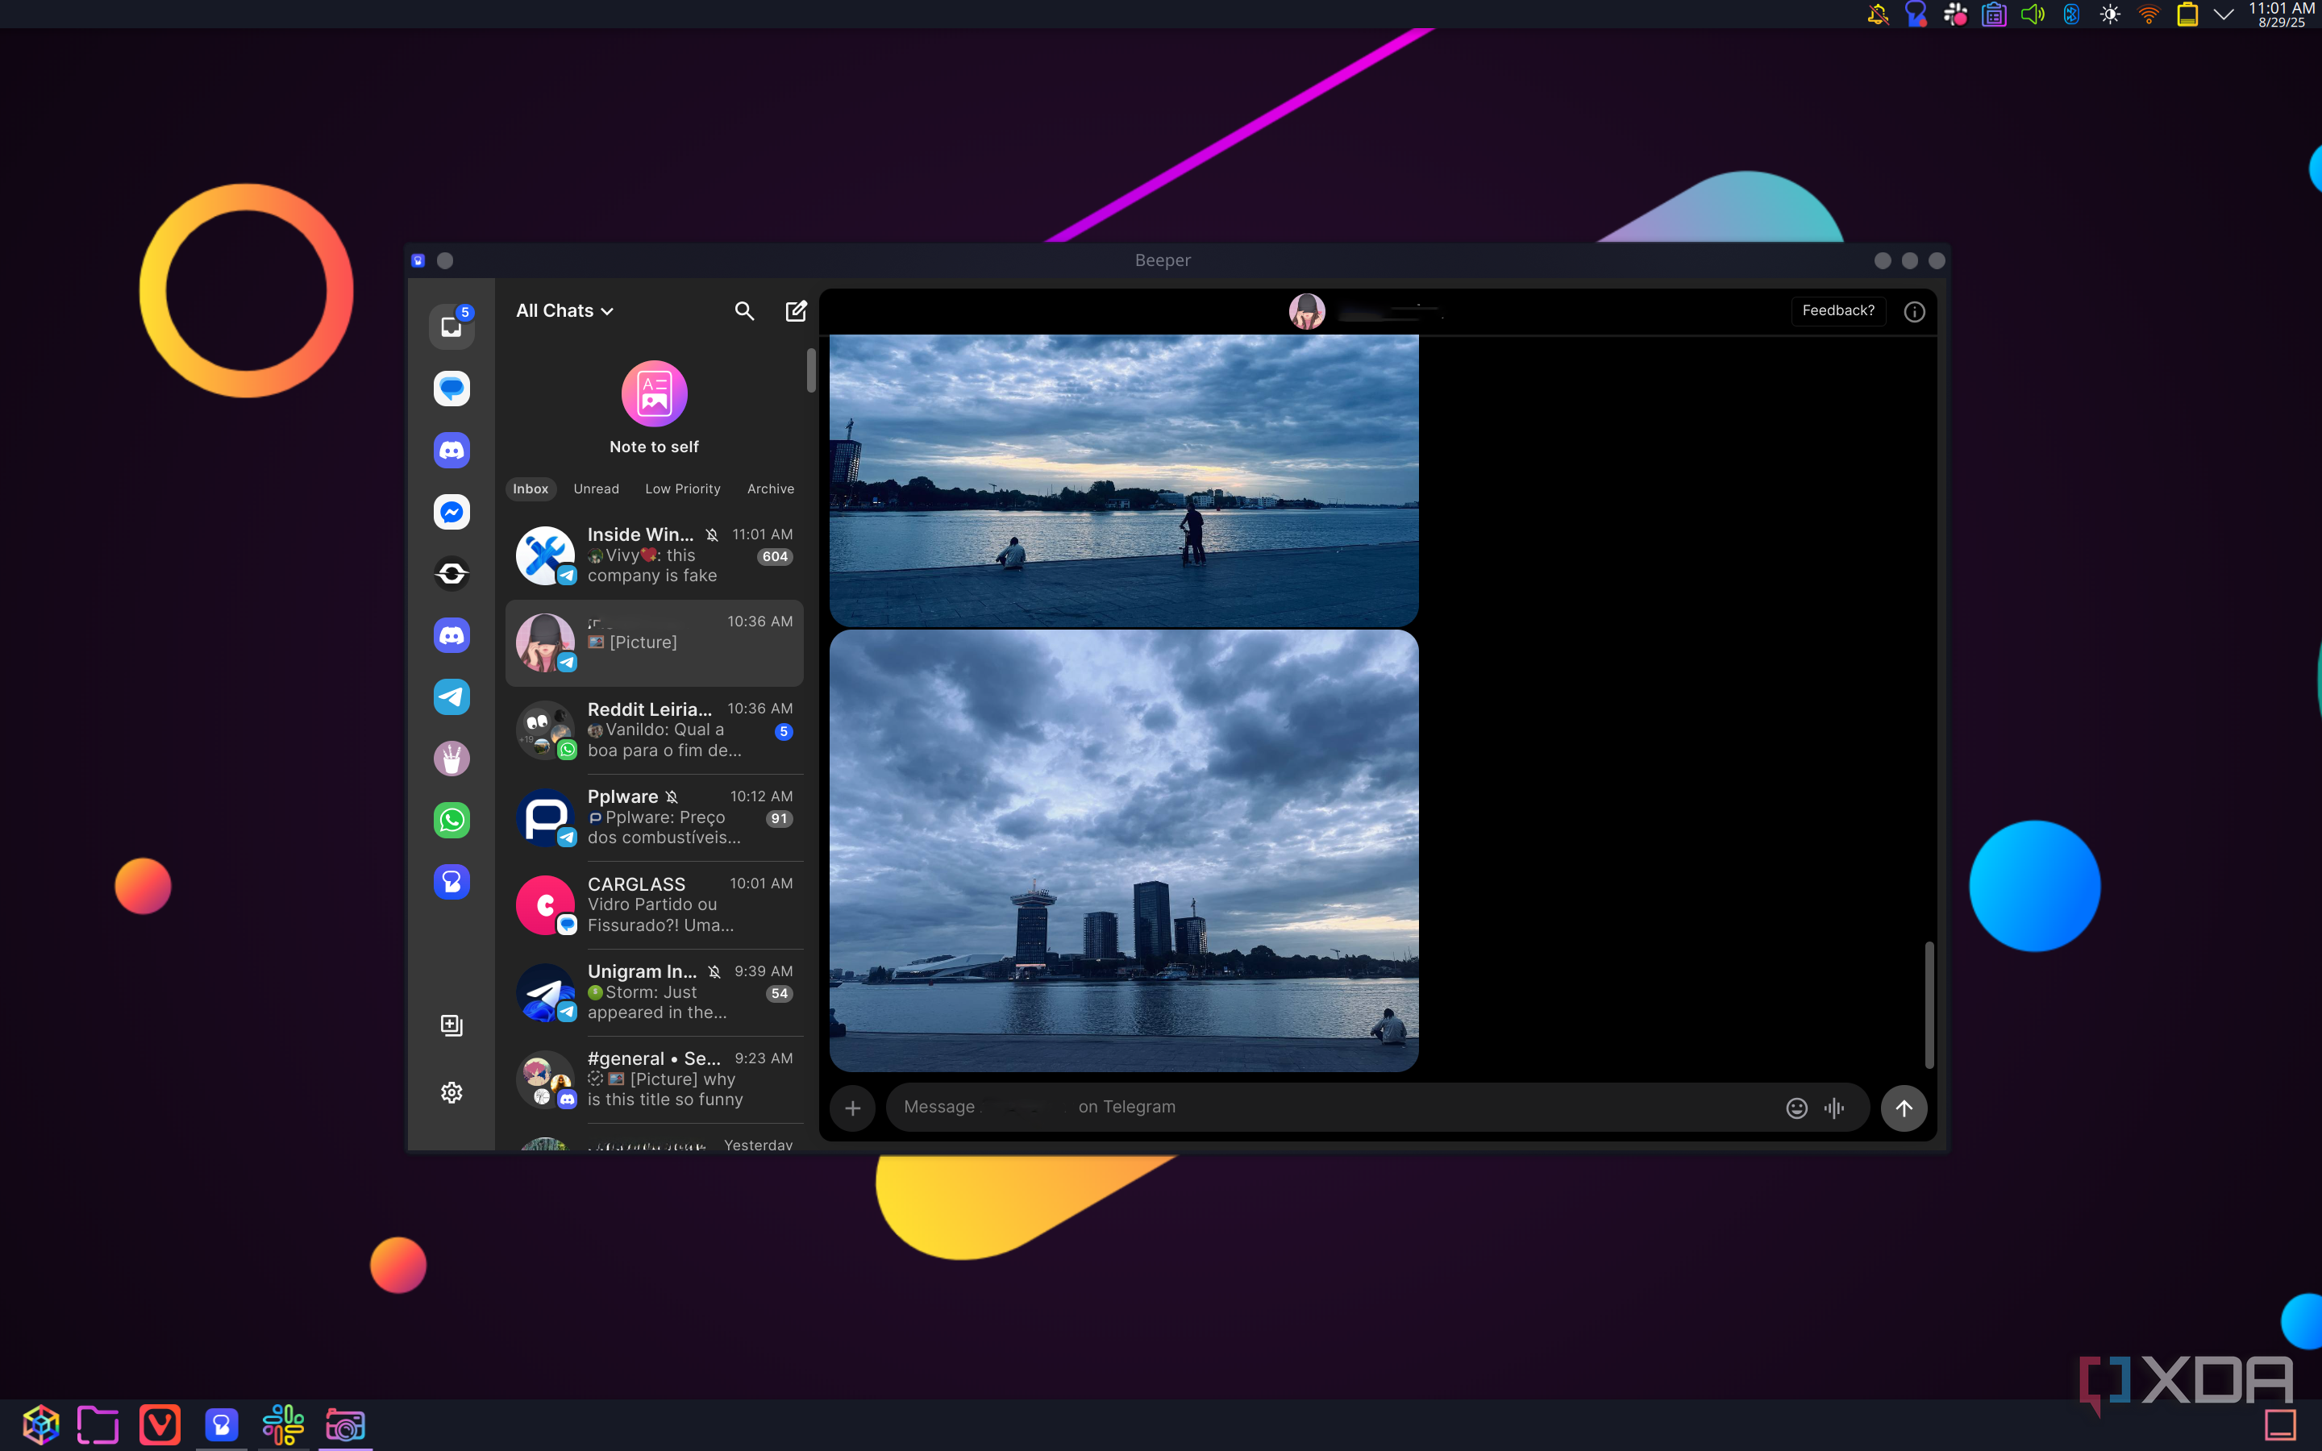Click the add account icon in sidebar
The width and height of the screenshot is (2322, 1451).
451,1025
